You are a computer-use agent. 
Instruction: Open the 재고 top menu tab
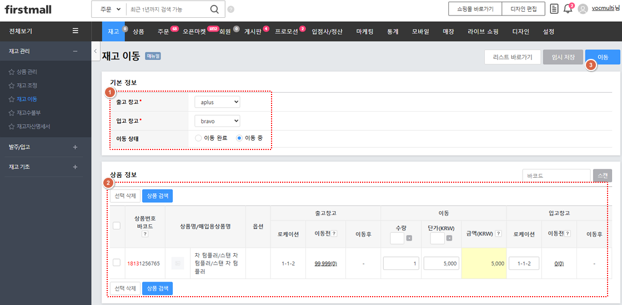[x=113, y=31]
